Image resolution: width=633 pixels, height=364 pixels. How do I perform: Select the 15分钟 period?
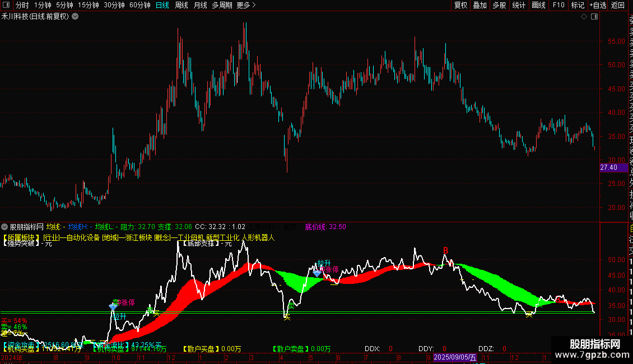click(89, 5)
